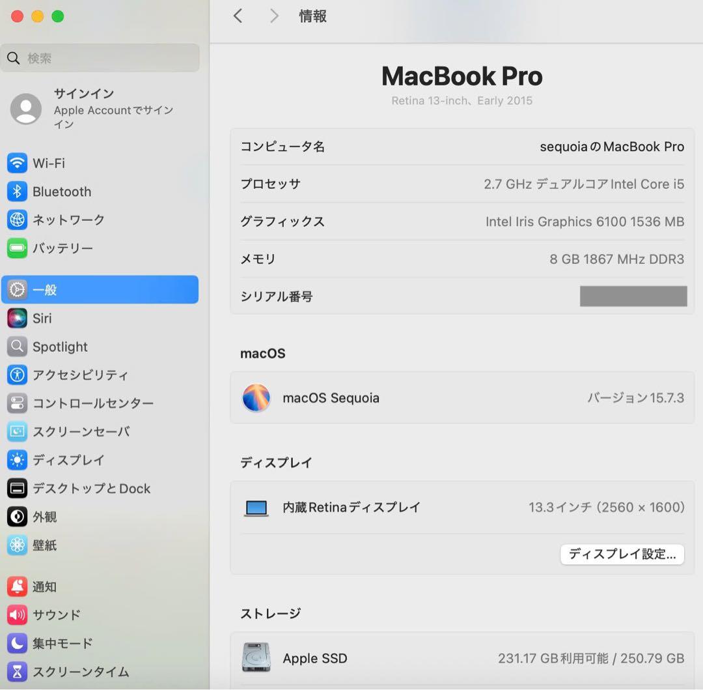Open the ディスプレイ設定... button
Viewport: 703px width, 690px height.
(621, 554)
